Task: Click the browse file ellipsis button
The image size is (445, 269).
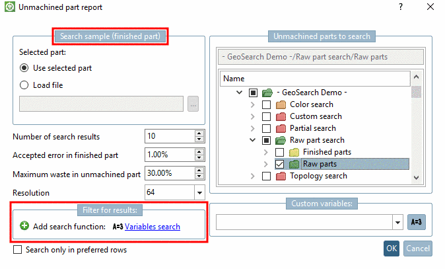Action: point(193,104)
